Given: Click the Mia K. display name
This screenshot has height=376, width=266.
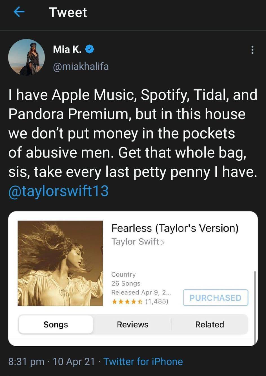Looking at the screenshot, I should (x=67, y=49).
